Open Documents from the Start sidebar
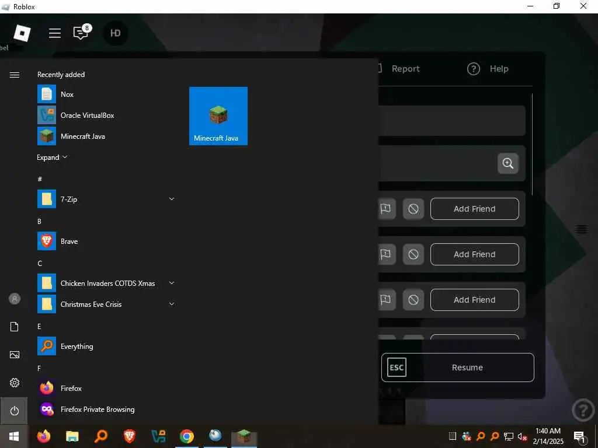The height and width of the screenshot is (448, 598). click(x=15, y=327)
